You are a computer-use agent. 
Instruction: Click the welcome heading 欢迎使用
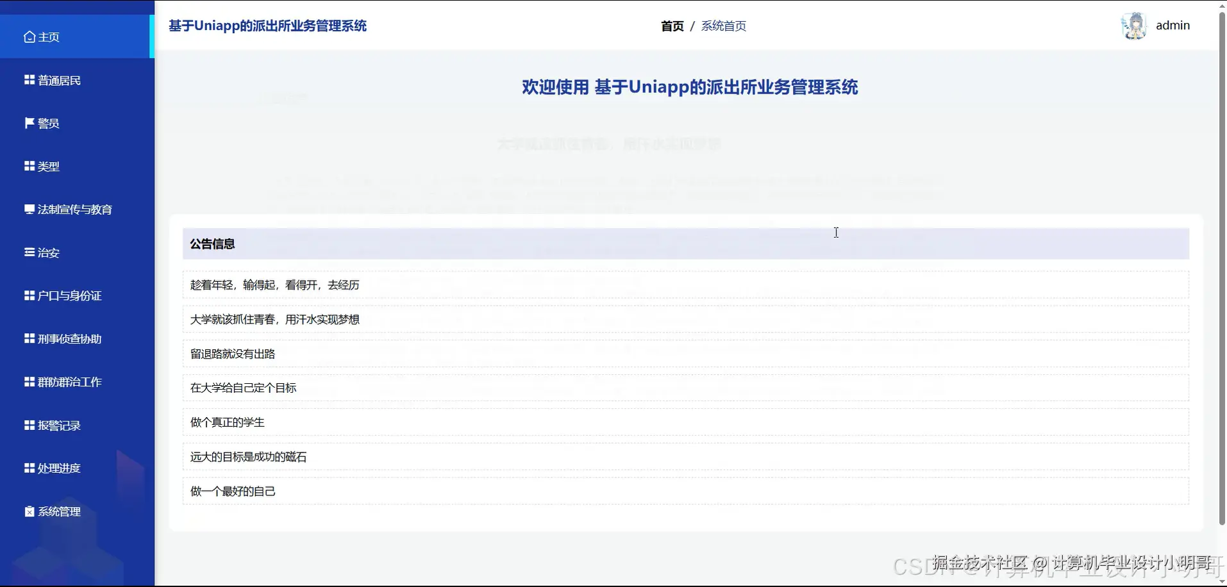[x=690, y=87]
